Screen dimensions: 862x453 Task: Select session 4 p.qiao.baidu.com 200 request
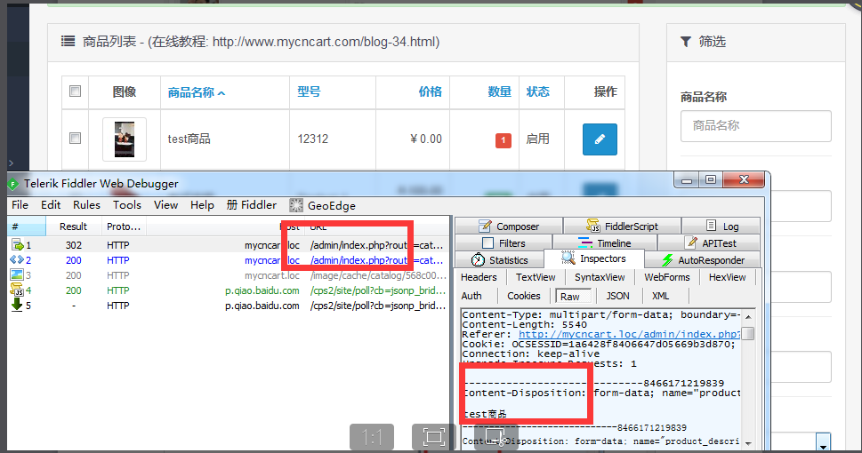228,290
